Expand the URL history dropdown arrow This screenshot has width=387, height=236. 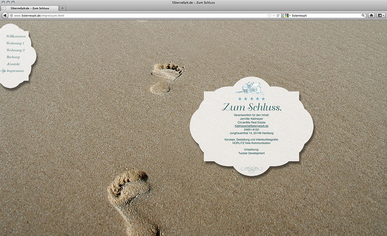274,15
